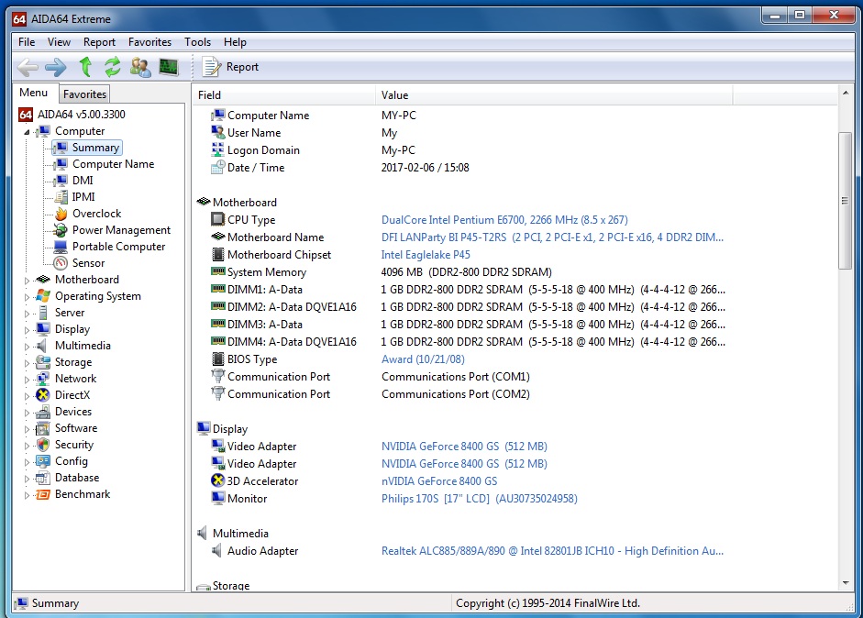Click the Power Management icon

point(61,230)
